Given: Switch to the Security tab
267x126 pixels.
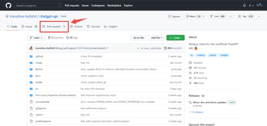Looking at the screenshot, I should (93, 27).
